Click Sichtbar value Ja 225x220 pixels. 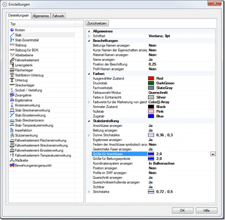point(150,187)
